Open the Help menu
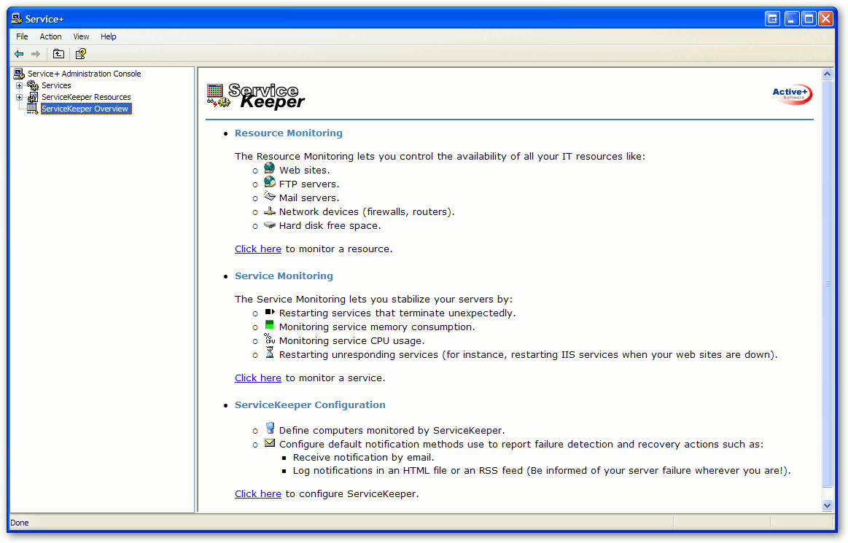 (x=108, y=36)
